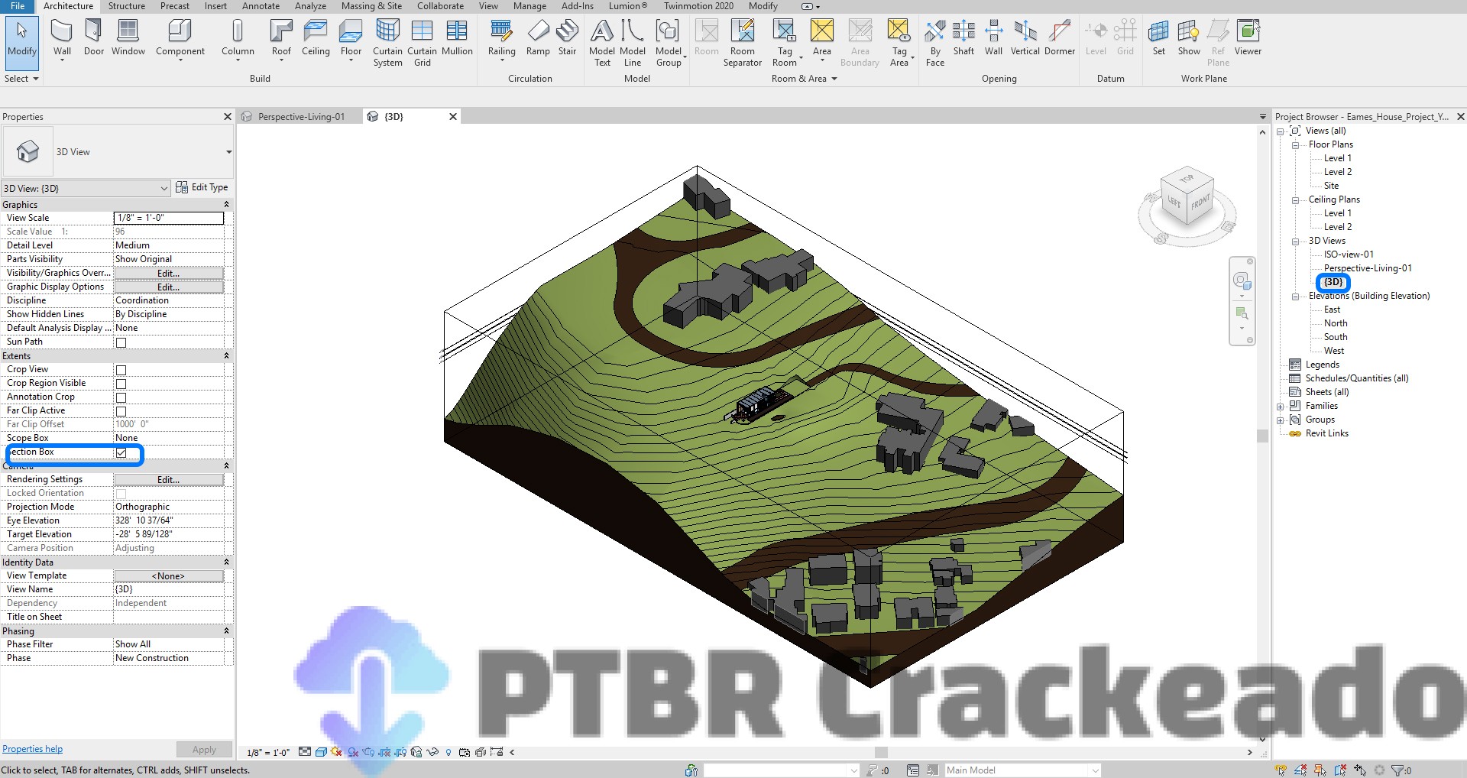Click Reveal Hidden Elements lightbulb icon

click(x=449, y=752)
